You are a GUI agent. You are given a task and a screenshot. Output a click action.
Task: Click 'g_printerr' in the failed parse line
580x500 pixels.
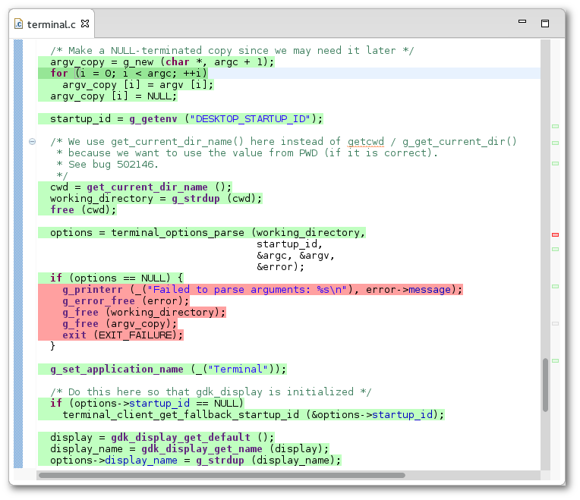92,289
